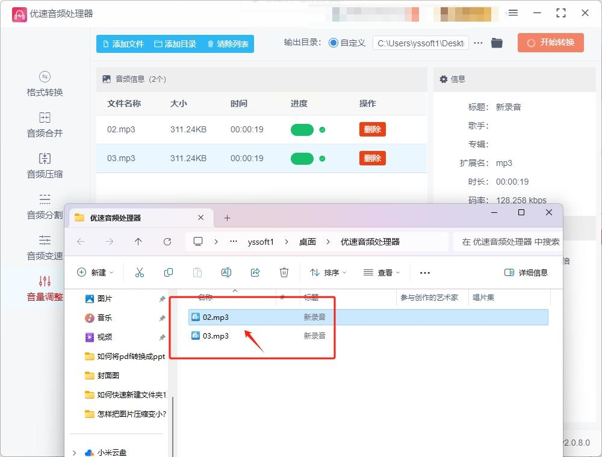
Task: Click the app logo in the title bar
Action: point(19,14)
